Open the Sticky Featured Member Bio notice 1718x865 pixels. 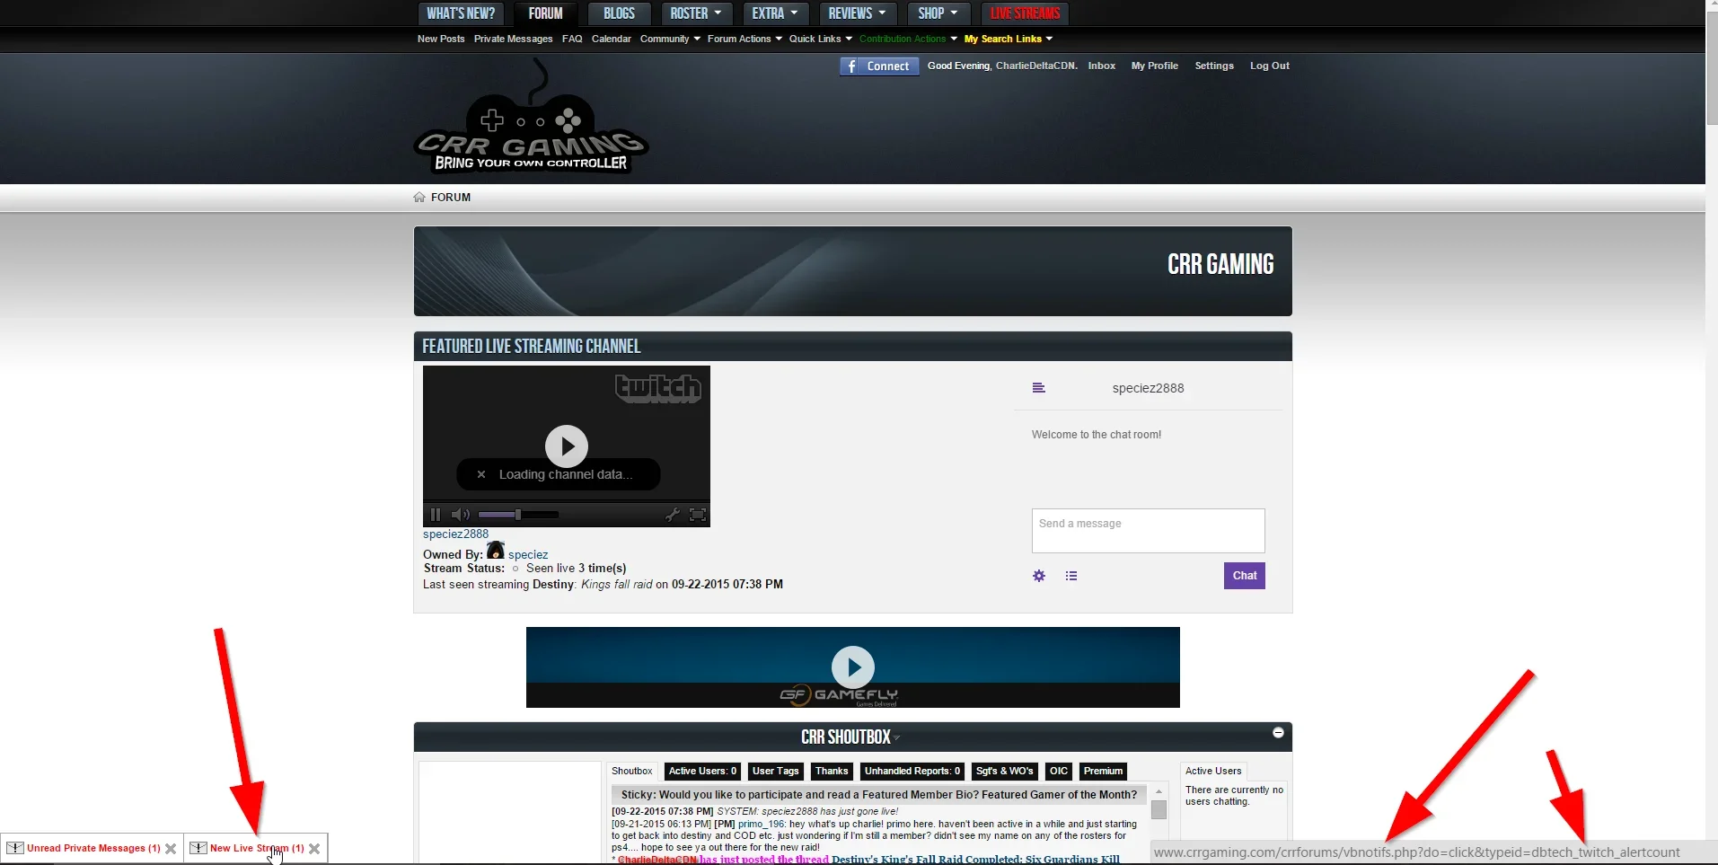point(879,794)
